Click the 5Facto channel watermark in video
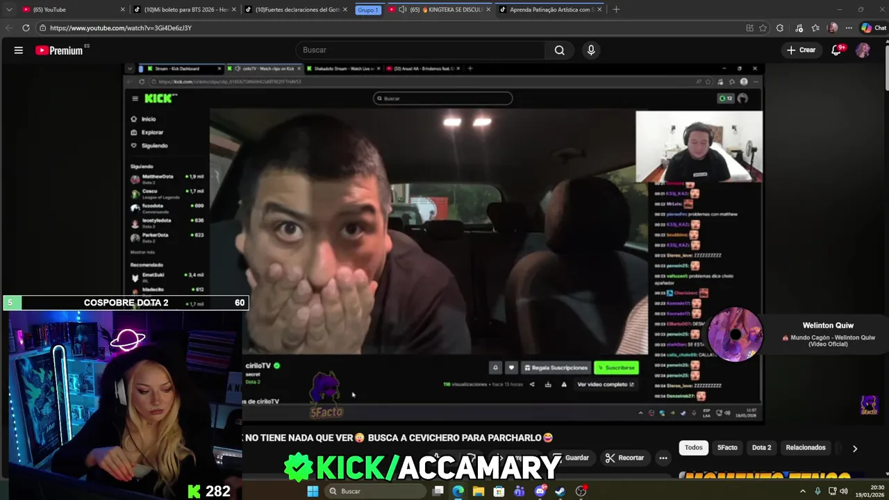 pos(869,405)
